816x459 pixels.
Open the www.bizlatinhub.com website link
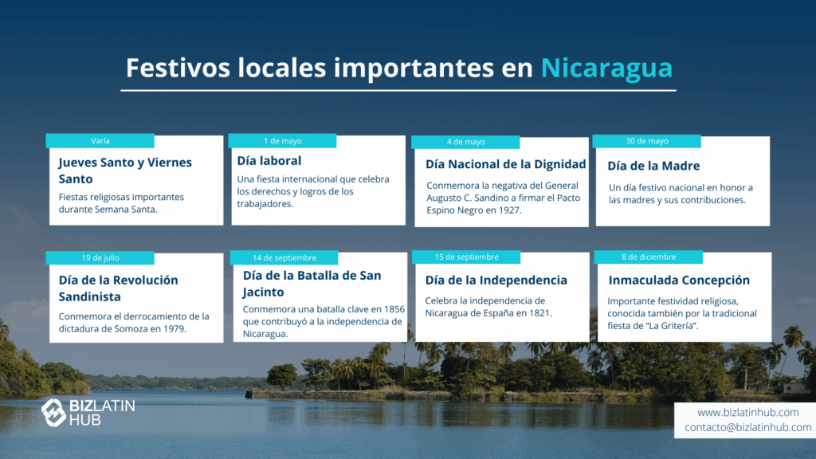747,412
